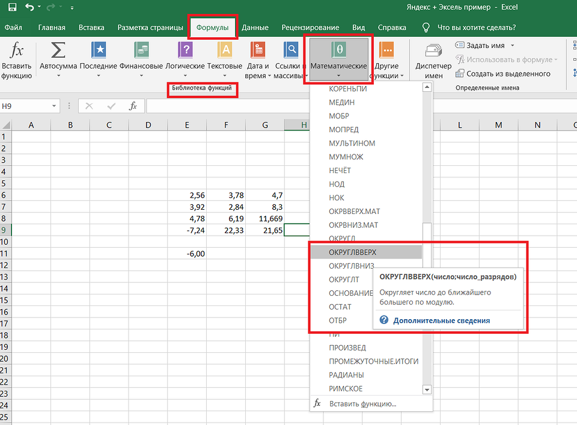Expand the Финансовые dropdown arrow

(x=141, y=76)
